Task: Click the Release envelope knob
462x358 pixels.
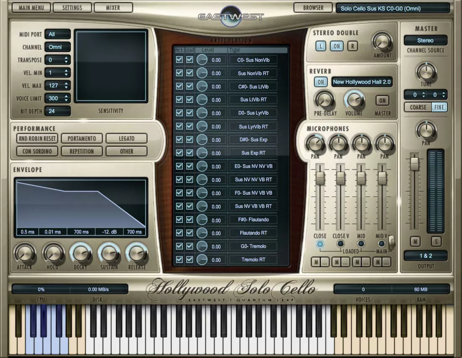Action: point(137,253)
